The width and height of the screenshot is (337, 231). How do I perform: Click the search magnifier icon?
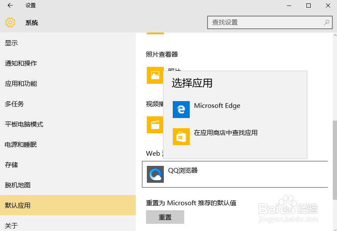pos(327,22)
